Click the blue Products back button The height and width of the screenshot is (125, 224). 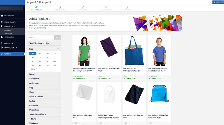pos(218,2)
